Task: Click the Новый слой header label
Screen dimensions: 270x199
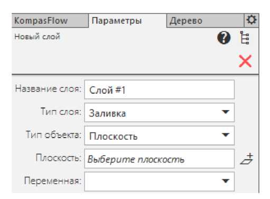Action: (x=37, y=37)
